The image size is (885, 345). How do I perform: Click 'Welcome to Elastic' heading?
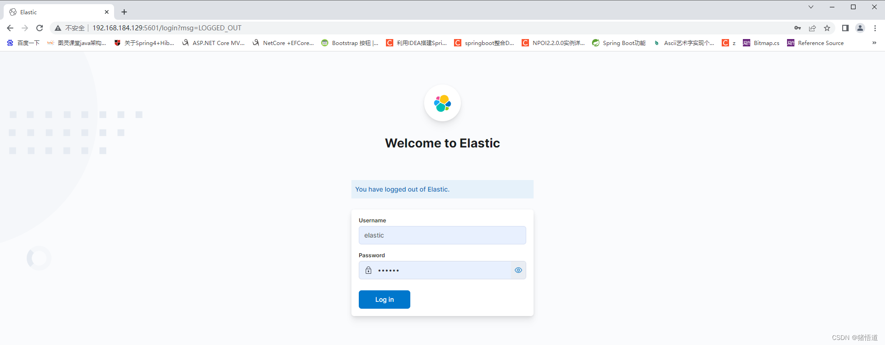click(442, 143)
